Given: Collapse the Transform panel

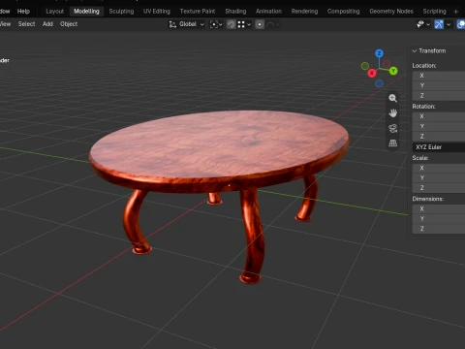Looking at the screenshot, I should (x=429, y=50).
